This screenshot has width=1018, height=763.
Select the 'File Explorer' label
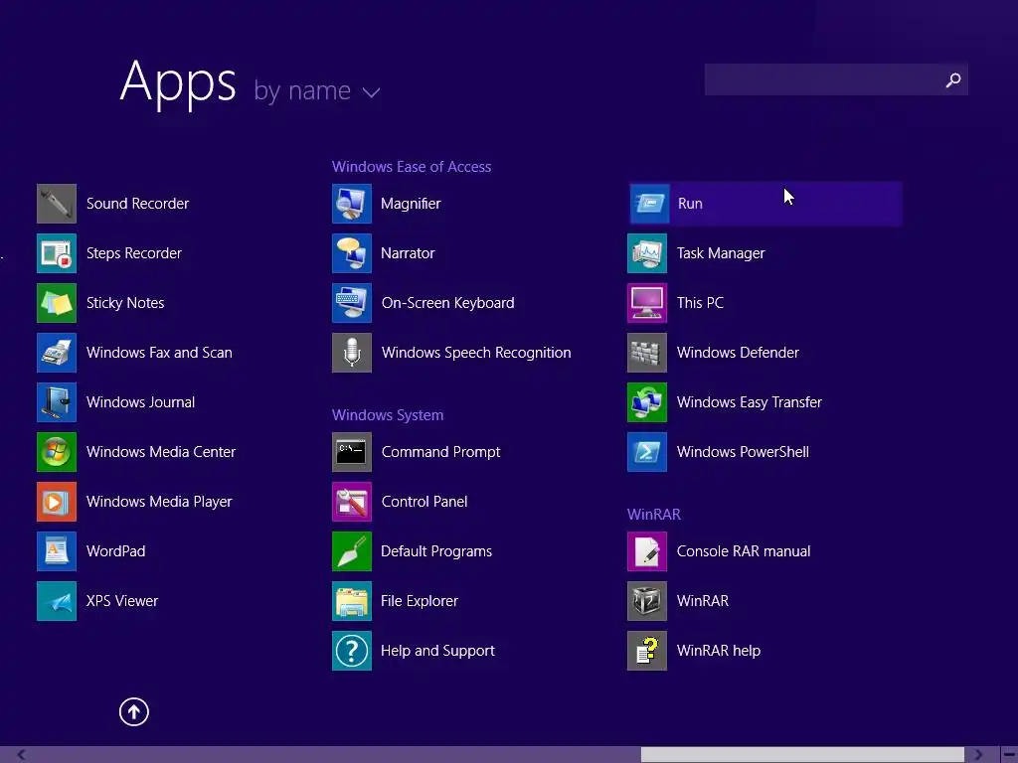tap(420, 601)
